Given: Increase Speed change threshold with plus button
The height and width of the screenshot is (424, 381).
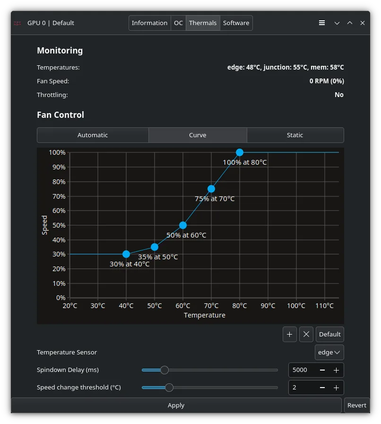Looking at the screenshot, I should [336, 388].
